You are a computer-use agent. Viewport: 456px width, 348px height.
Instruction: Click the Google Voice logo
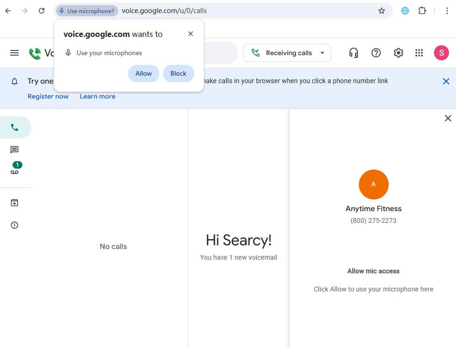point(42,53)
